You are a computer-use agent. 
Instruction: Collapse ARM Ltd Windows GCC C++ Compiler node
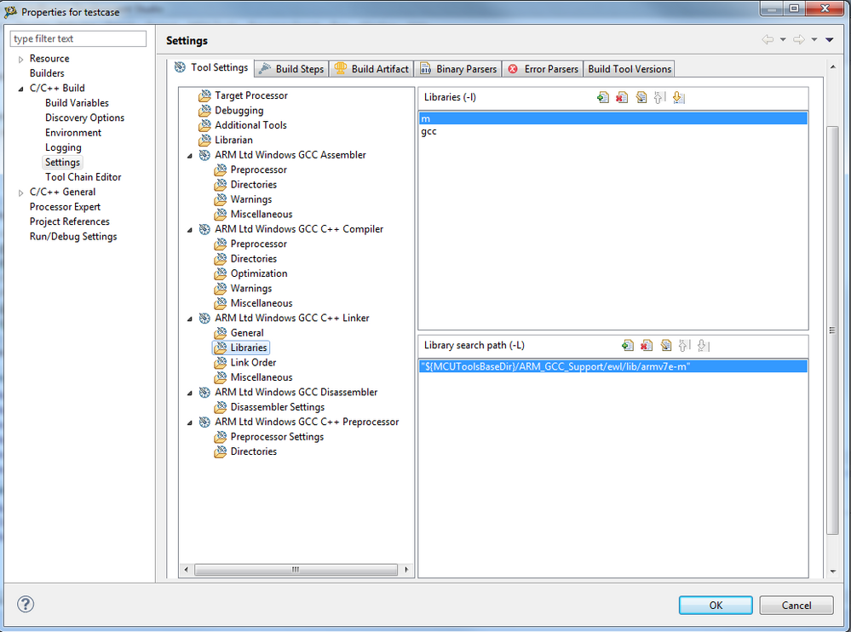pyautogui.click(x=189, y=230)
